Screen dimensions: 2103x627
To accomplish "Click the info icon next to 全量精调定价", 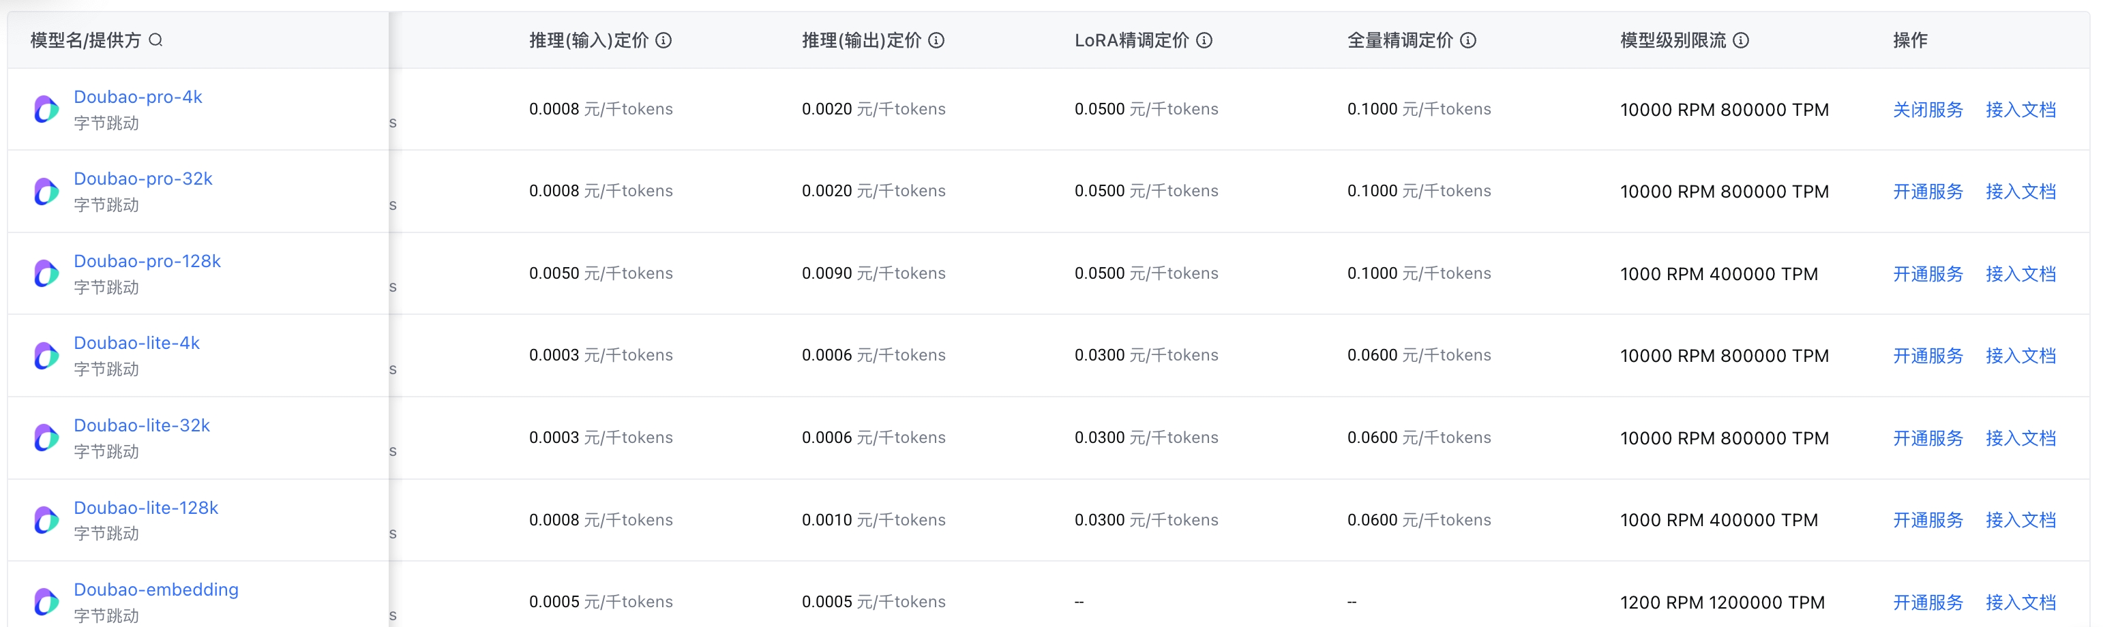I will coord(1468,40).
